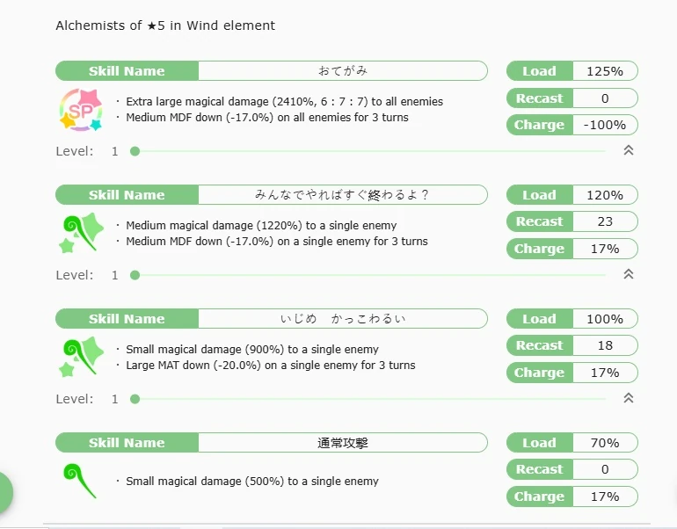The image size is (677, 529).
Task: Select the みんなでやればすぐ終わるよ？ skill name bar
Action: 342,195
